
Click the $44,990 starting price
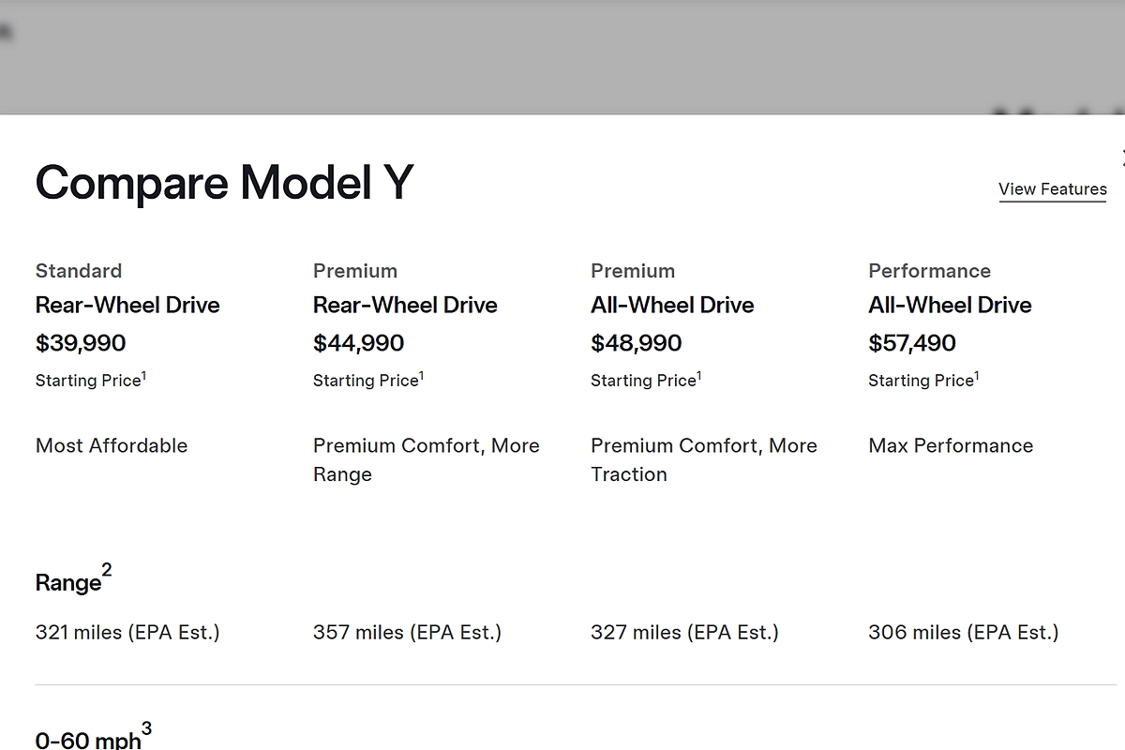point(358,343)
